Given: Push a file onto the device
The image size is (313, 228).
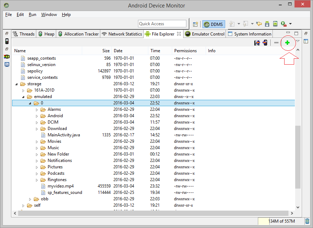Looking at the screenshot, I should [265, 43].
